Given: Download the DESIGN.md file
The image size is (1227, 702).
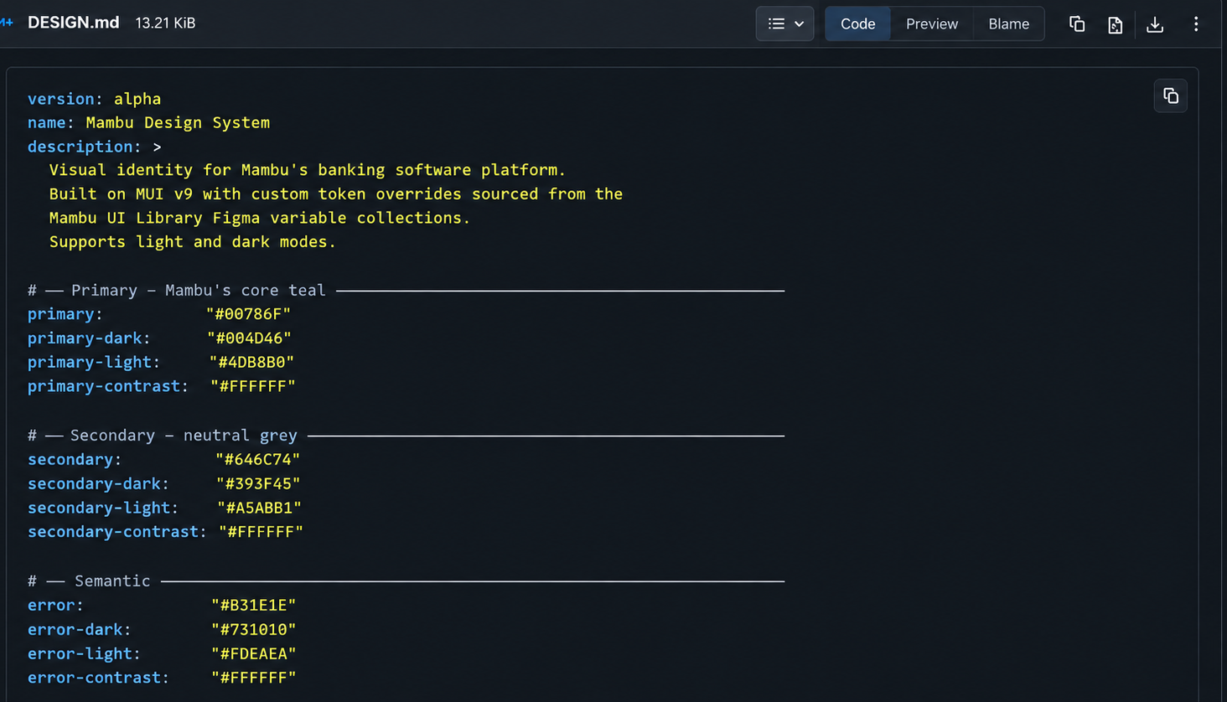Looking at the screenshot, I should pyautogui.click(x=1155, y=24).
